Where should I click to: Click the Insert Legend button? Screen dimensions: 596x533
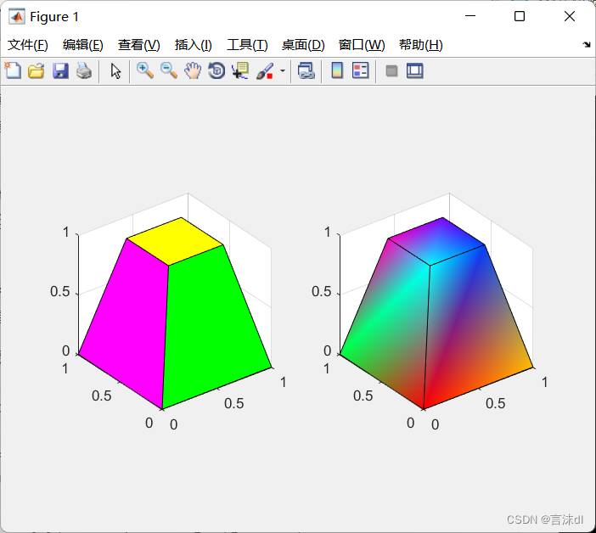[x=361, y=71]
